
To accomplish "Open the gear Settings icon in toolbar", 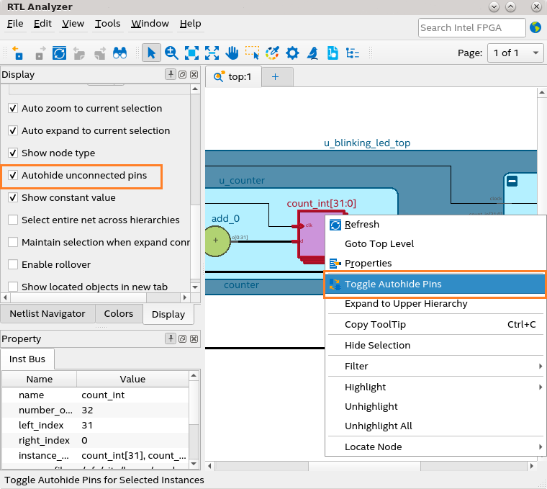I will click(x=292, y=53).
